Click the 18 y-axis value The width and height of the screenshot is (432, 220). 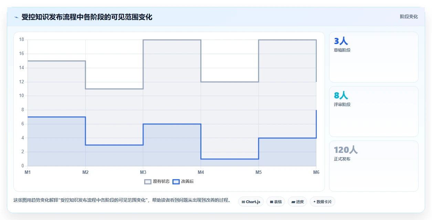pos(21,40)
